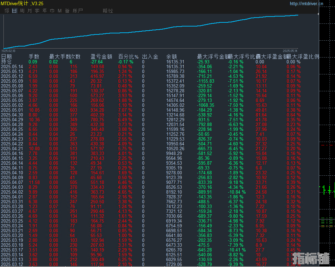Select the 2025.04.02 date row

tap(12, 192)
